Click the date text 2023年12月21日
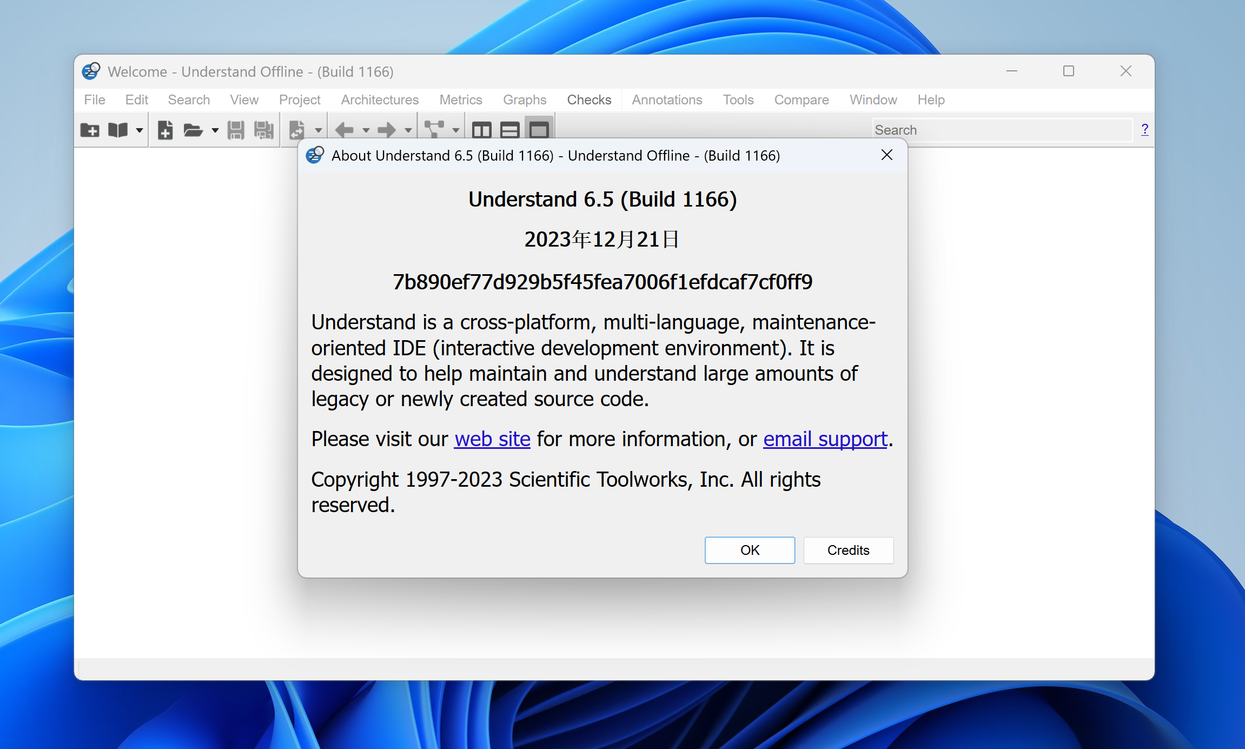This screenshot has height=749, width=1245. point(602,239)
